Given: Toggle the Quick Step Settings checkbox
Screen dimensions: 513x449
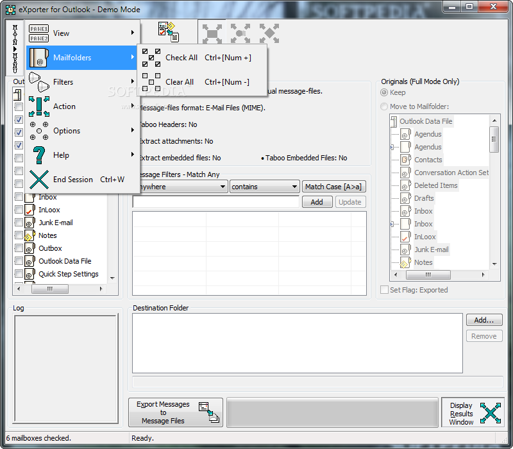Looking at the screenshot, I should tap(19, 274).
